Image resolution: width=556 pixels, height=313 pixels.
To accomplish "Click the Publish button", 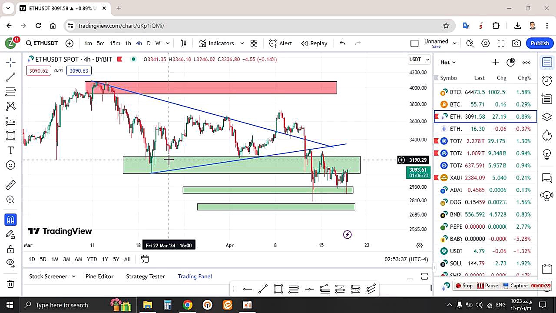I will click(x=540, y=43).
